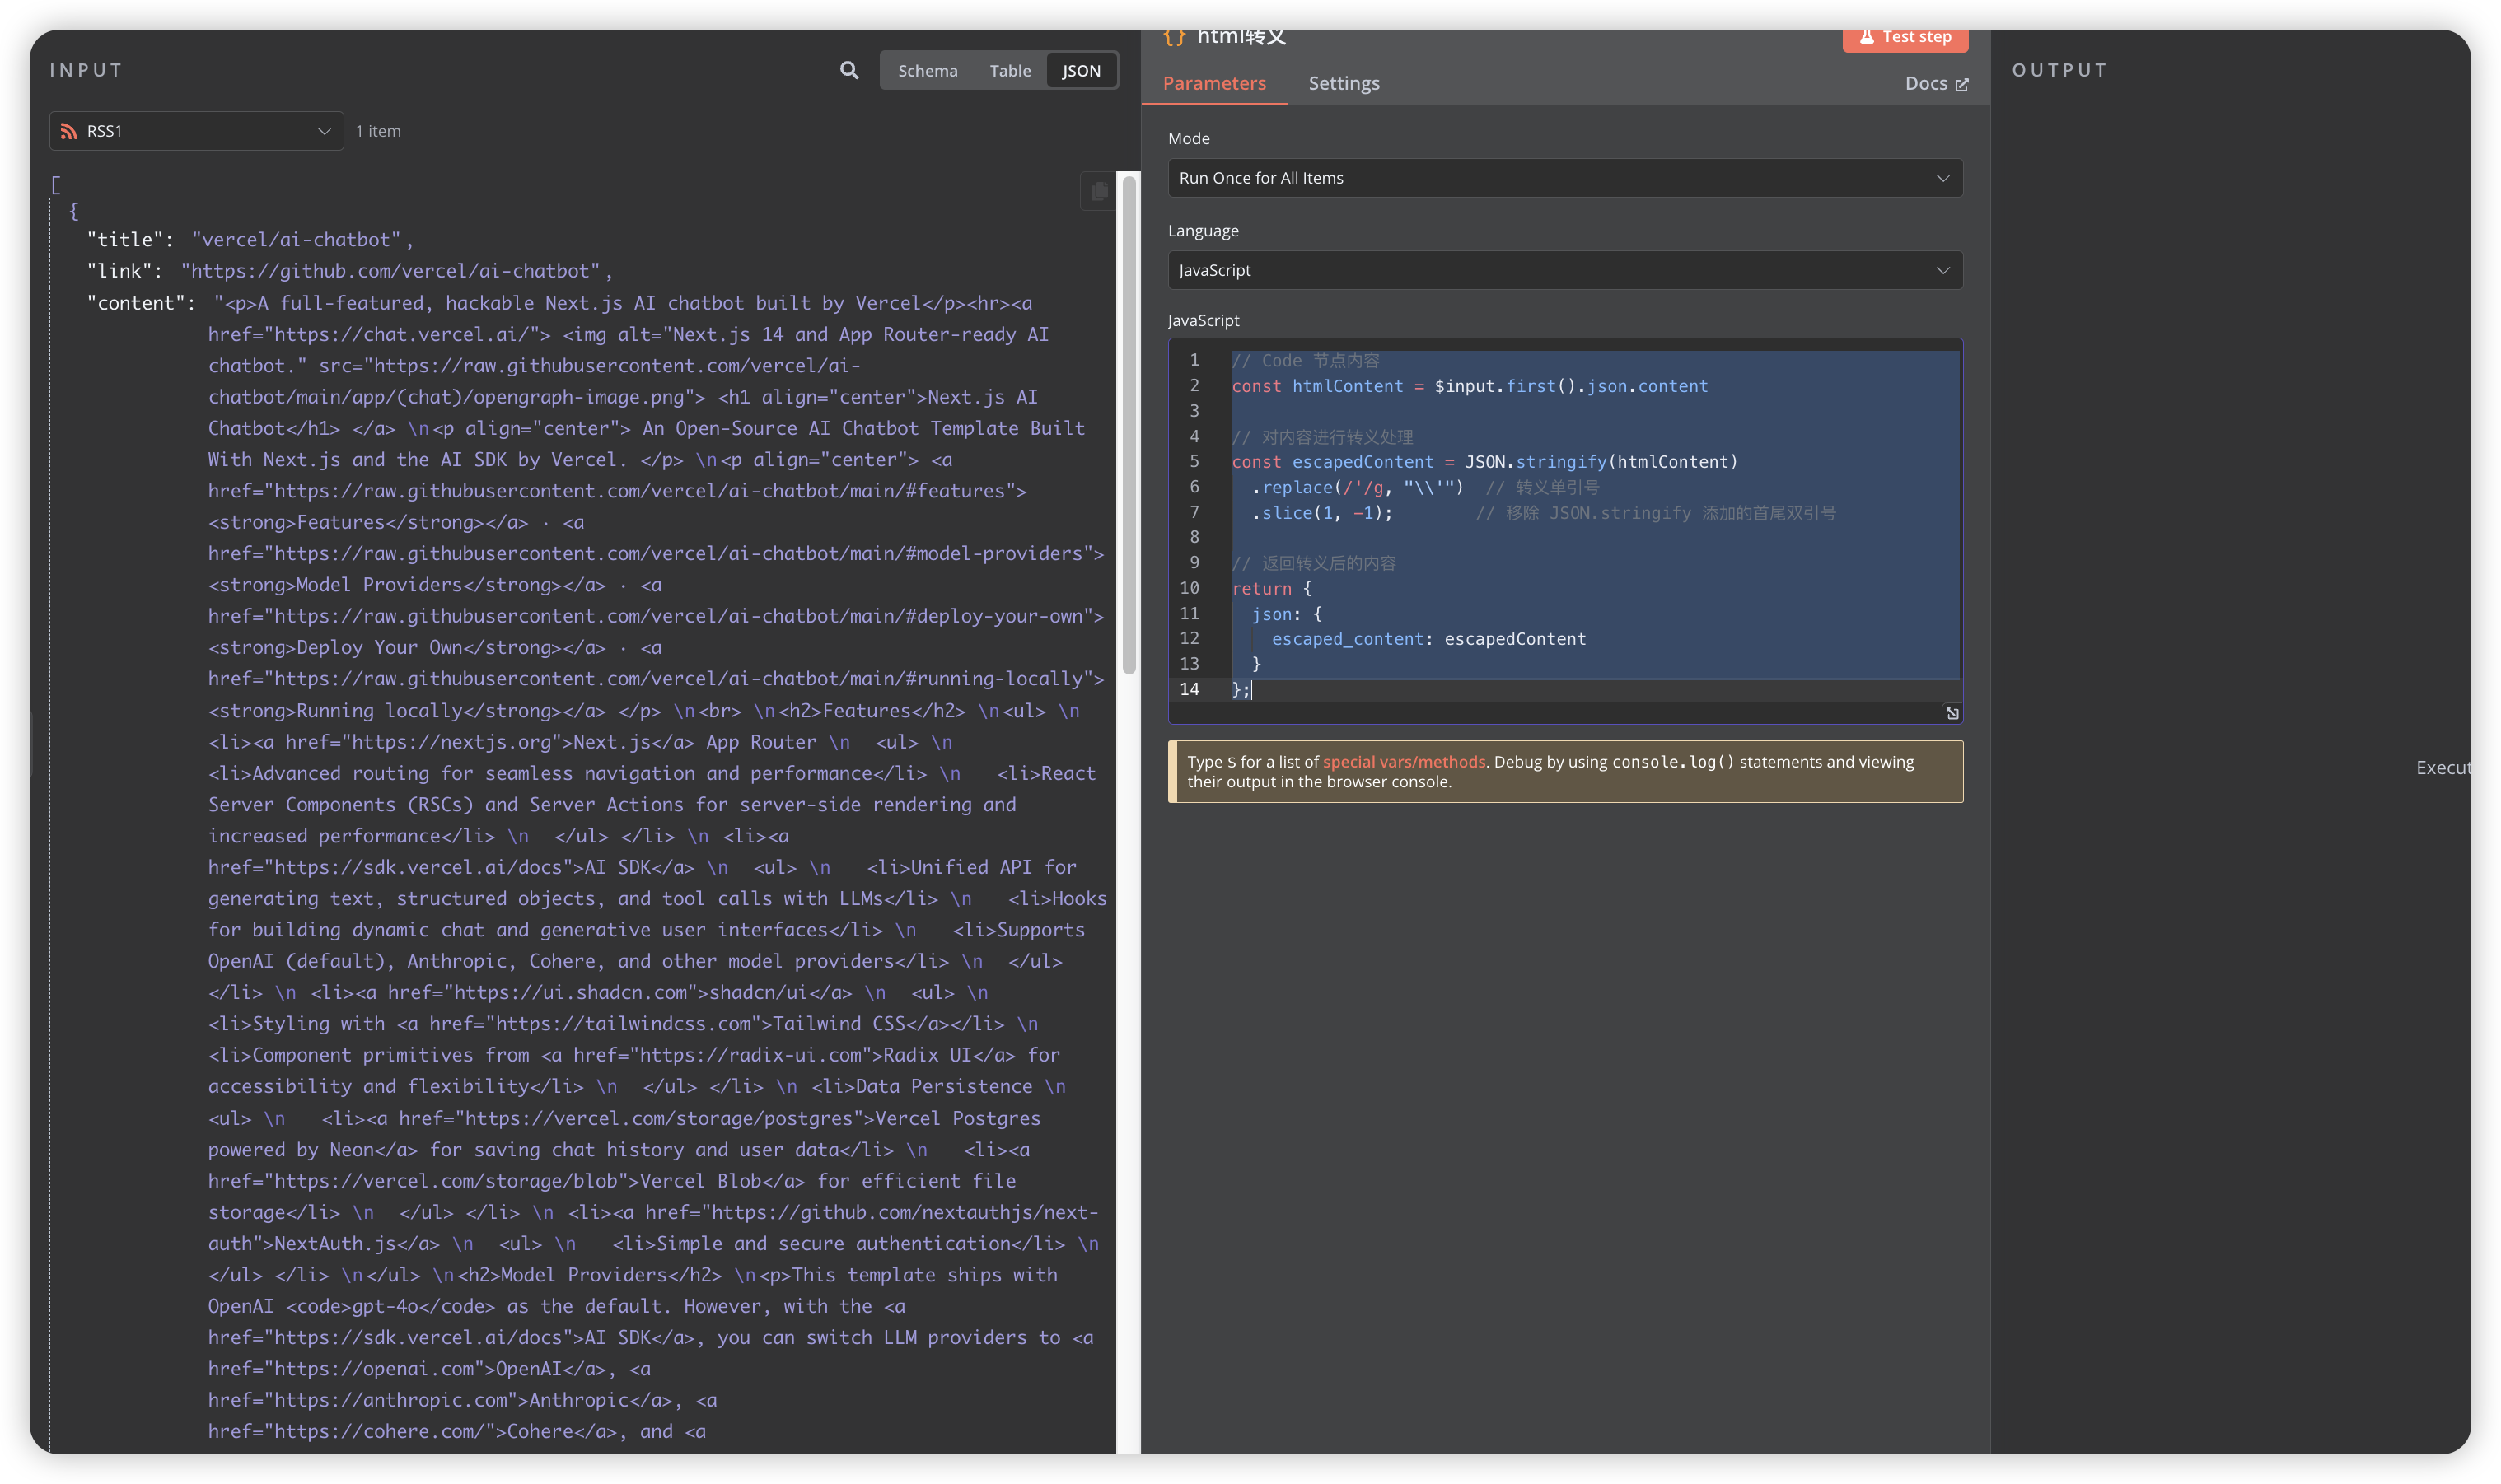Image resolution: width=2501 pixels, height=1484 pixels.
Task: Click the "vercel/ai-chatbot" title value
Action: coord(296,240)
